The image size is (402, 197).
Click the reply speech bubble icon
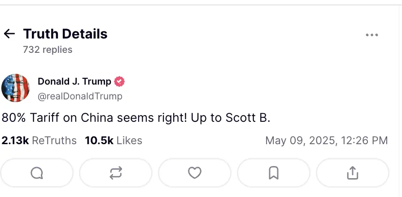37,173
